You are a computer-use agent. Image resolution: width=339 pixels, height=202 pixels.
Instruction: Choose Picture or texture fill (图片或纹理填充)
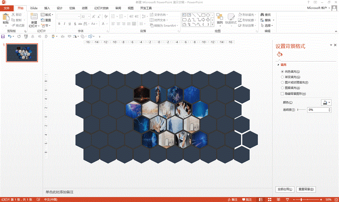(282, 83)
